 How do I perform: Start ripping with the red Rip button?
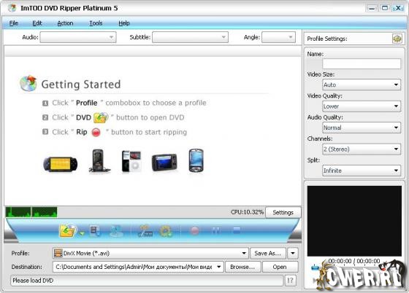click(x=194, y=230)
